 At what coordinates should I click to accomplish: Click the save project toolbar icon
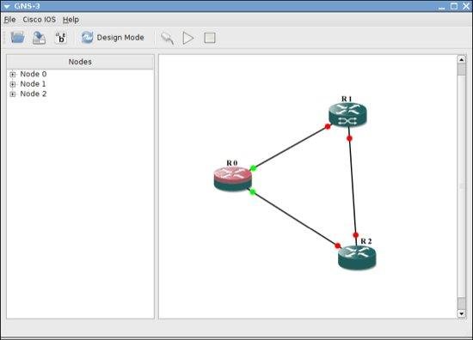pos(40,38)
